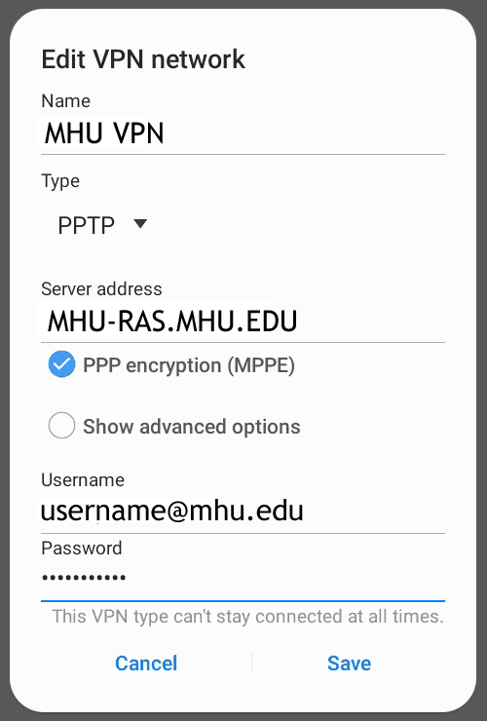Cancel the VPN edit dialog
This screenshot has width=487, height=721.
(146, 664)
